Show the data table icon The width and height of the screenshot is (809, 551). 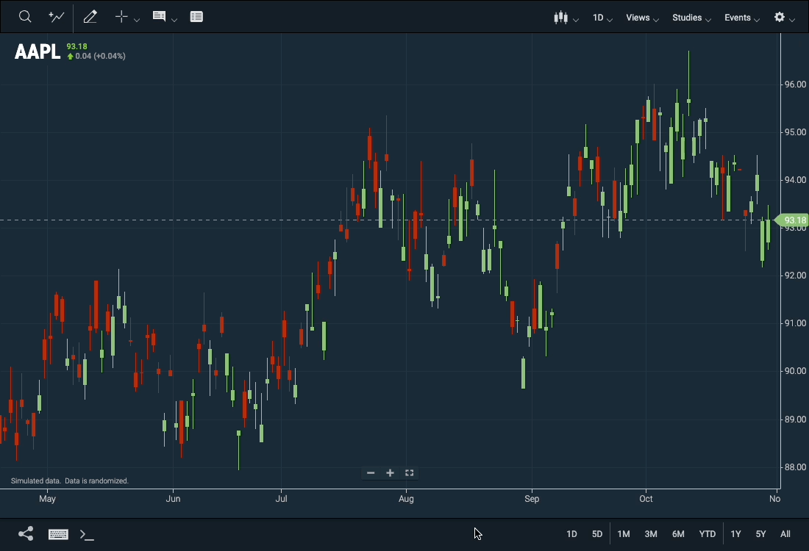coord(196,16)
